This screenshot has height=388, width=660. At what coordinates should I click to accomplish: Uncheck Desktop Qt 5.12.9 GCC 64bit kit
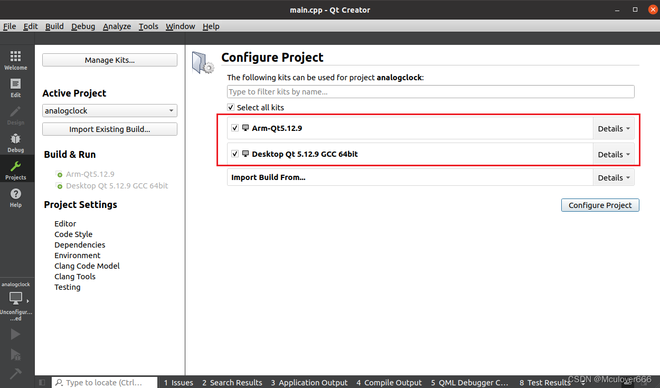235,154
